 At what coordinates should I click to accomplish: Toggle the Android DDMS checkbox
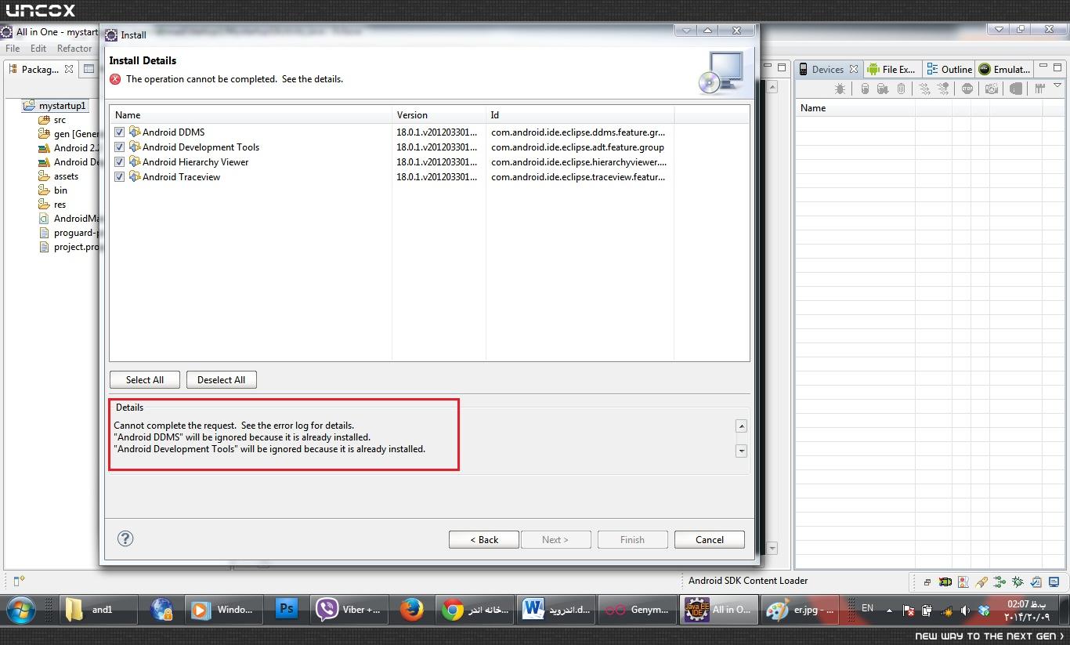point(119,132)
